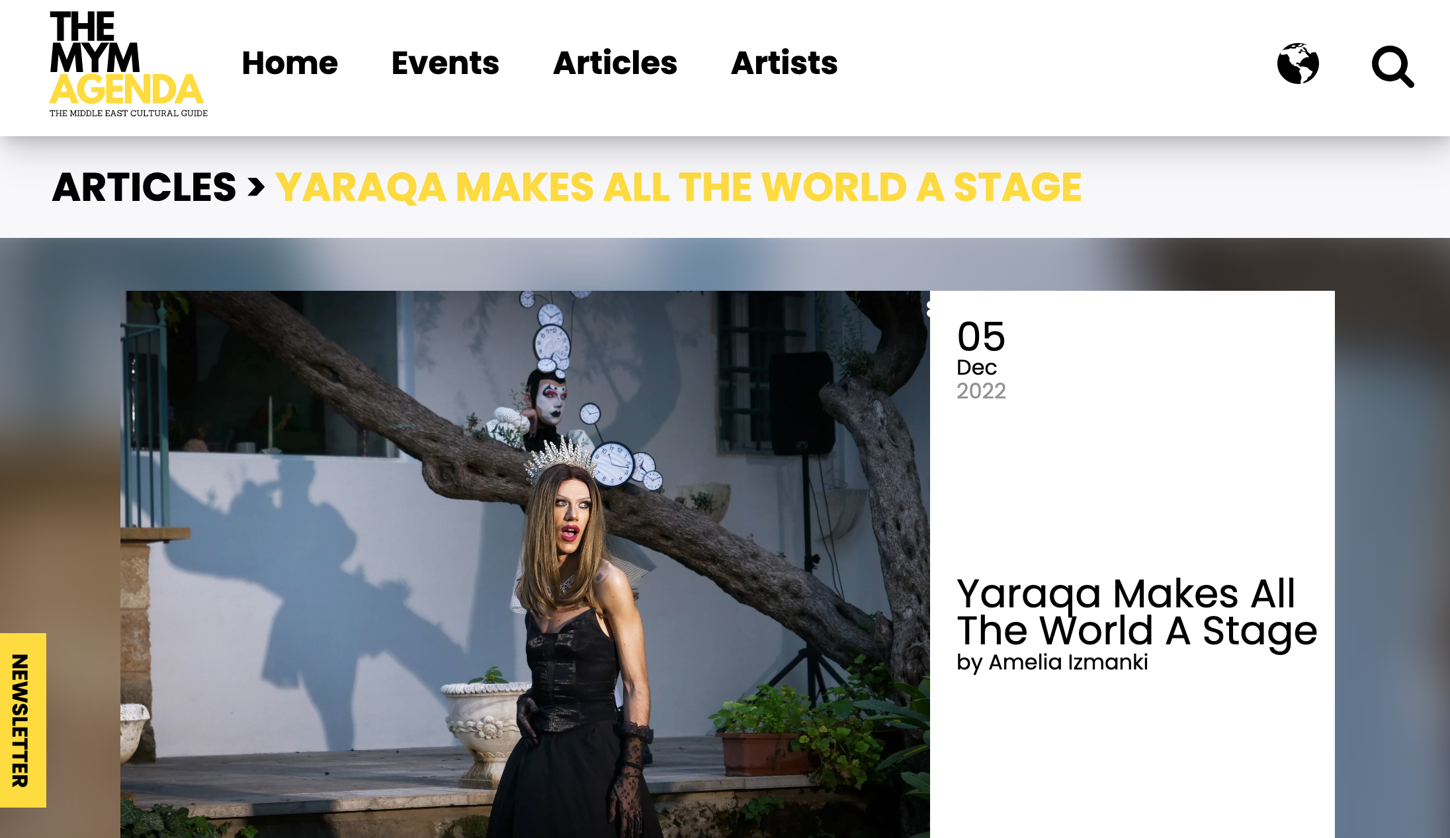This screenshot has height=838, width=1450.
Task: Click author name Amelia Izmanki
Action: 1068,662
